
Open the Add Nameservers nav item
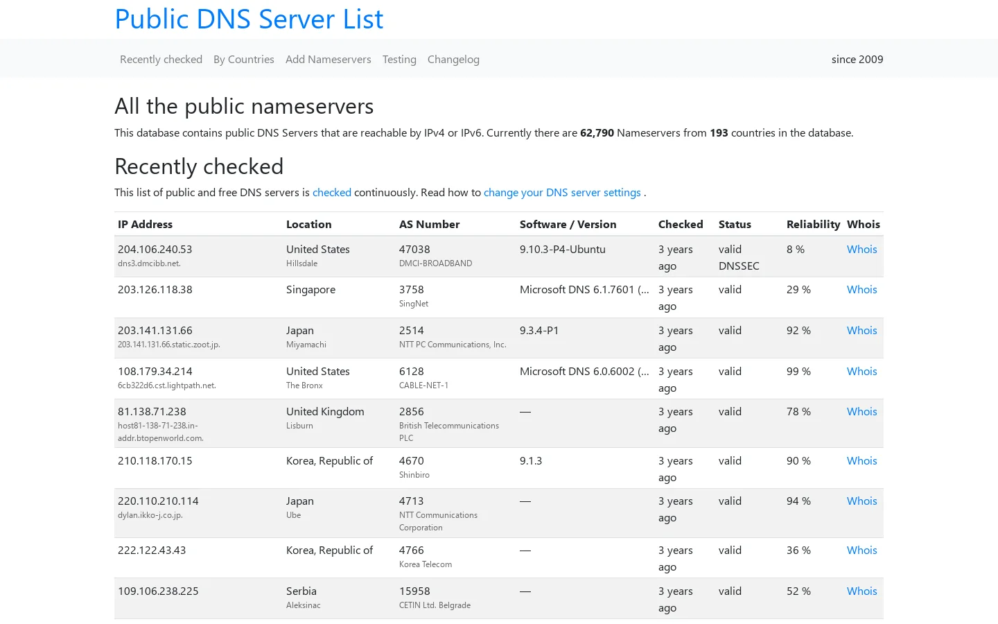click(x=329, y=59)
